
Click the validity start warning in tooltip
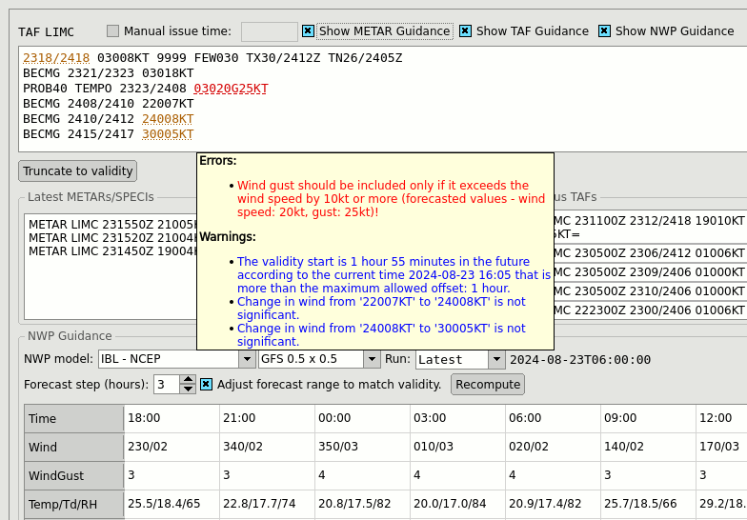tap(394, 274)
